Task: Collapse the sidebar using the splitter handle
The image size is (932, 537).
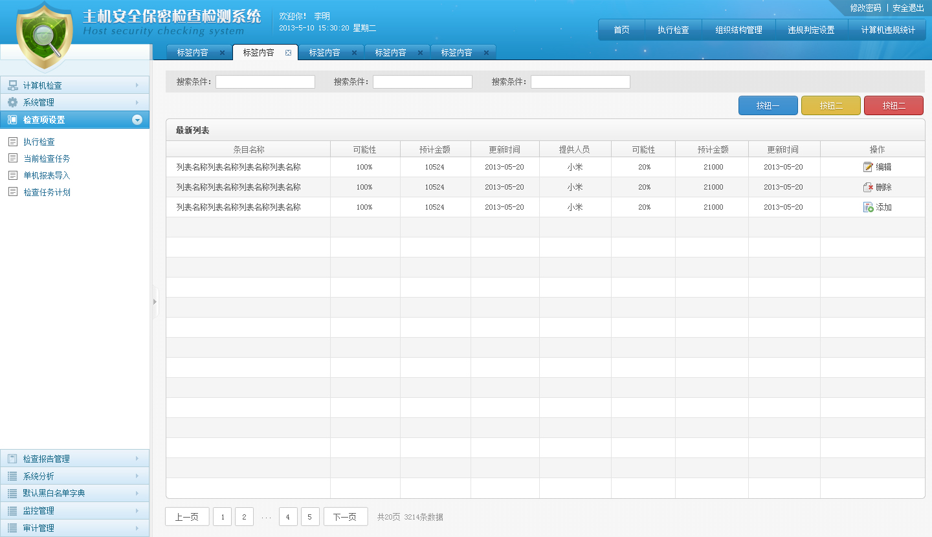Action: coord(155,301)
